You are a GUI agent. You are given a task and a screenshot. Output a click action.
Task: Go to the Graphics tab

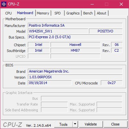click(x=73, y=13)
